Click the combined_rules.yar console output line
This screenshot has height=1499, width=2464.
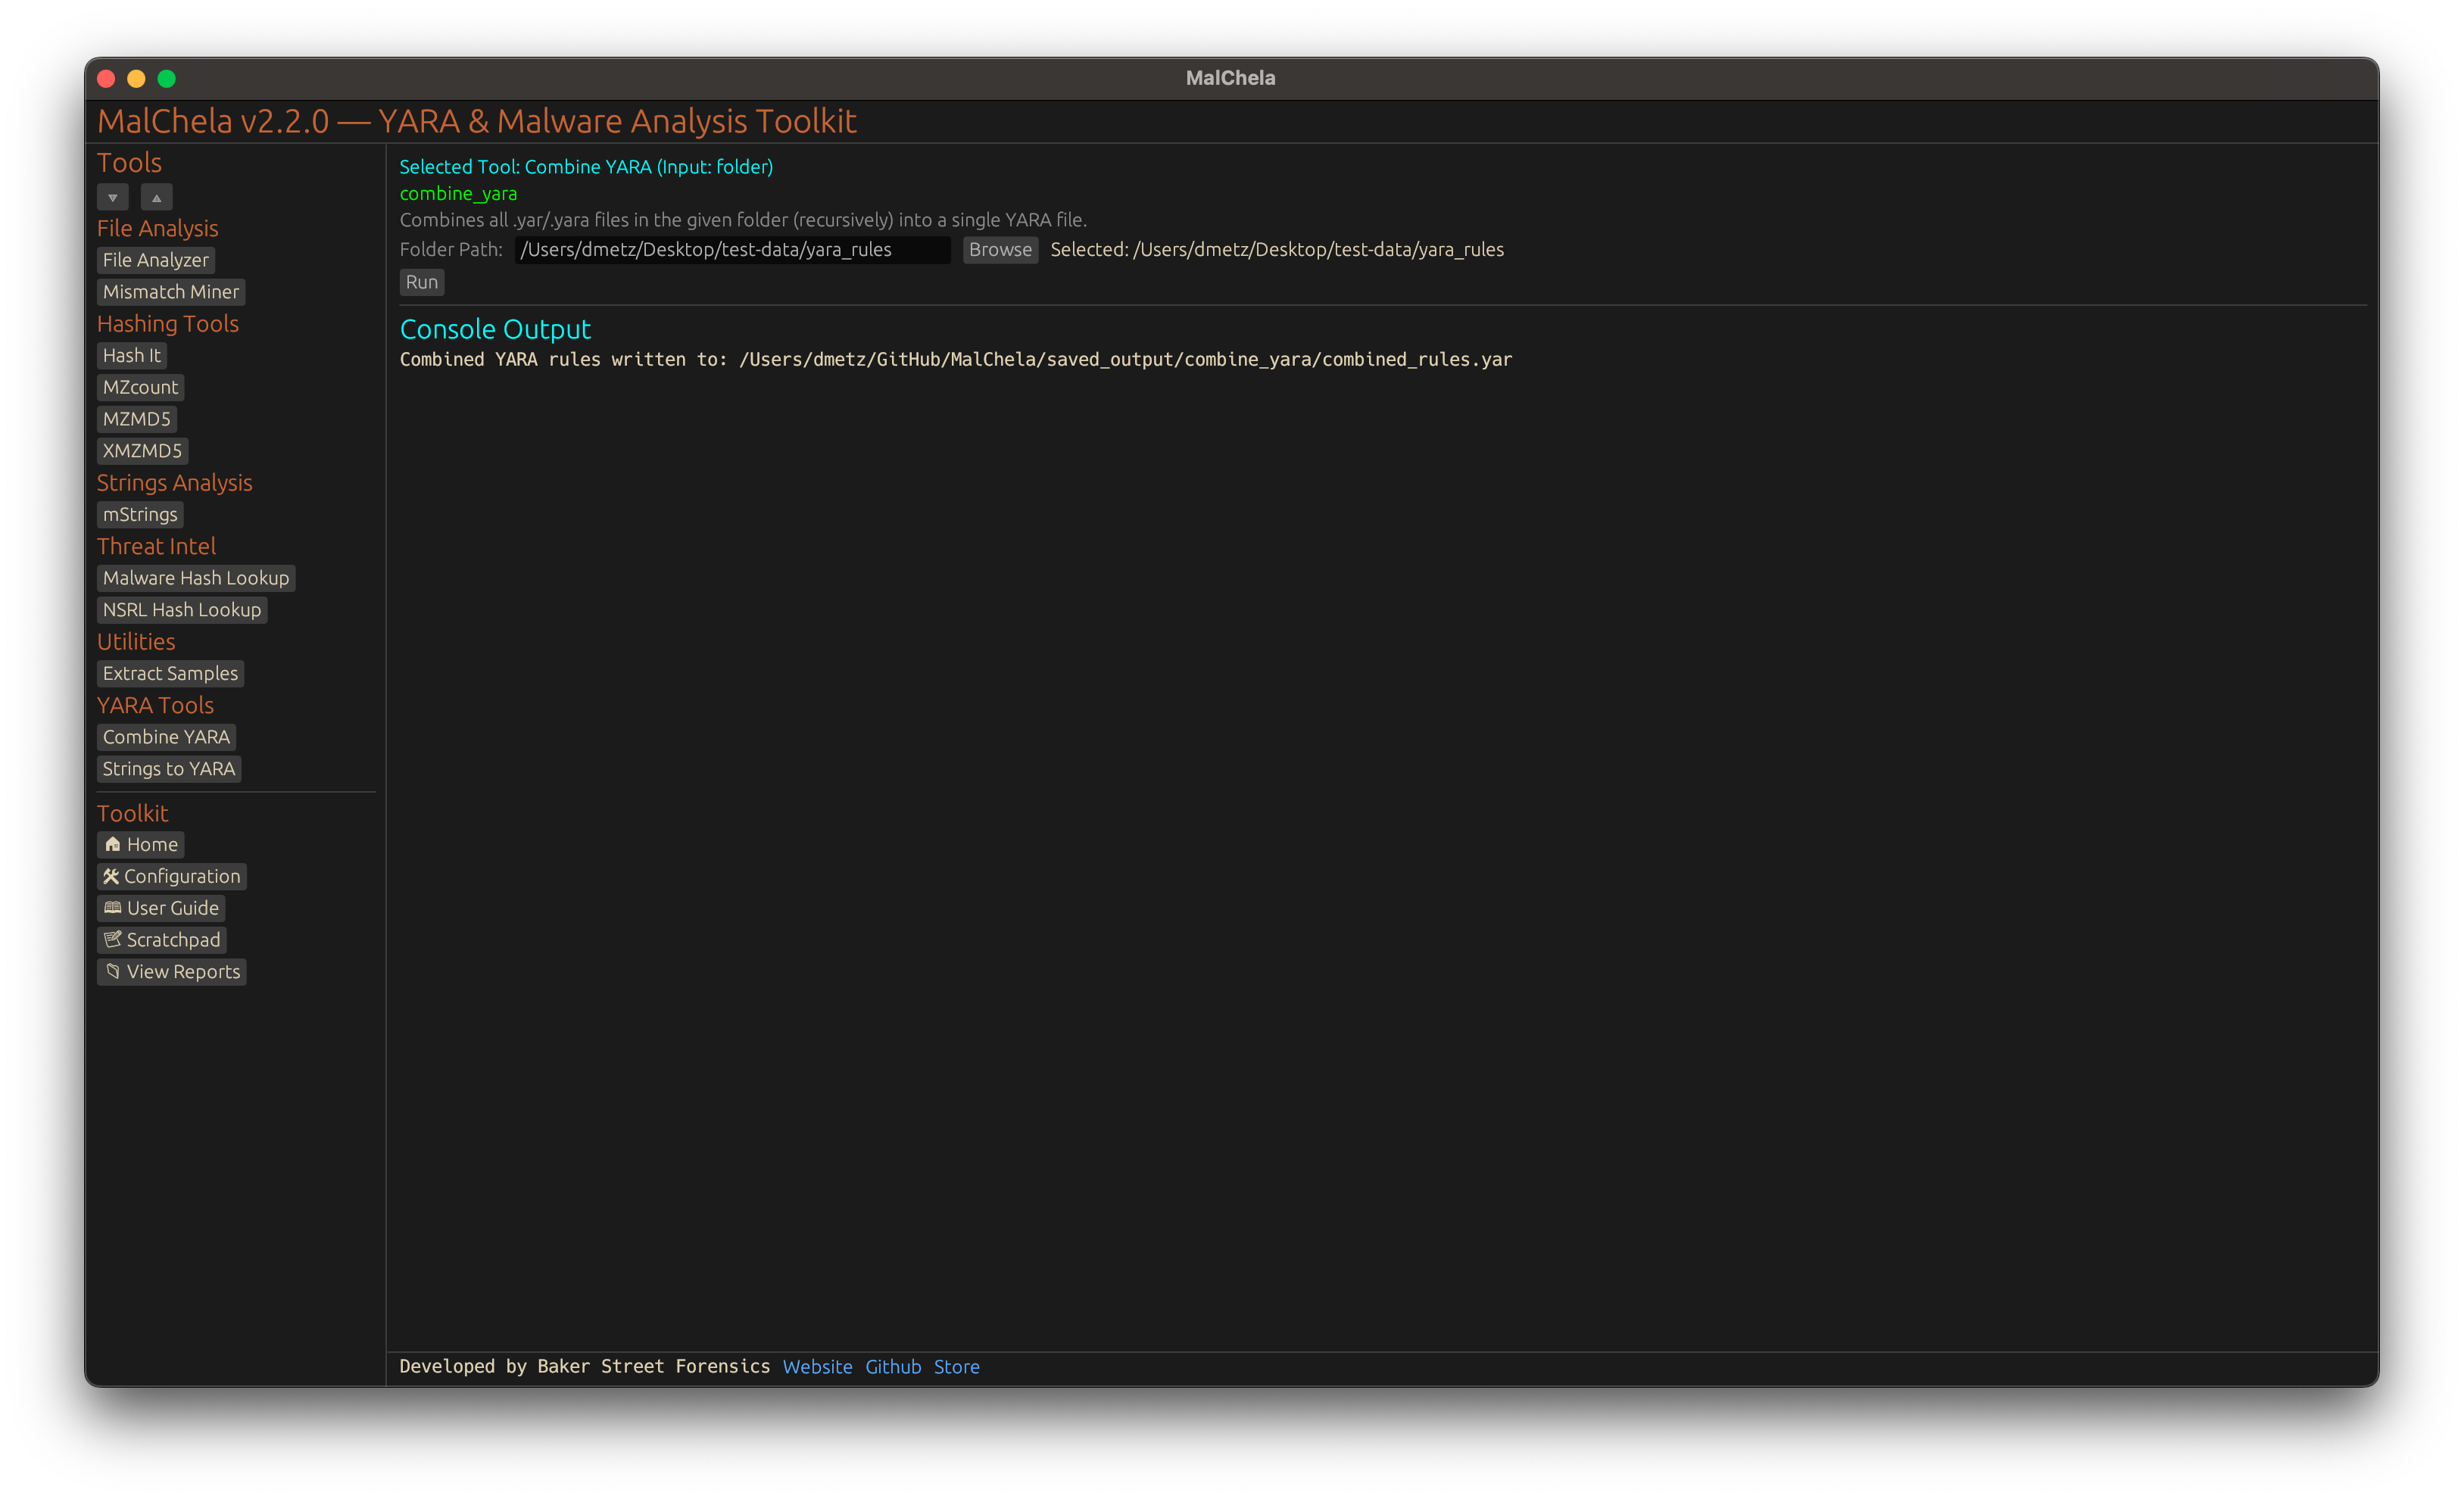(955, 359)
